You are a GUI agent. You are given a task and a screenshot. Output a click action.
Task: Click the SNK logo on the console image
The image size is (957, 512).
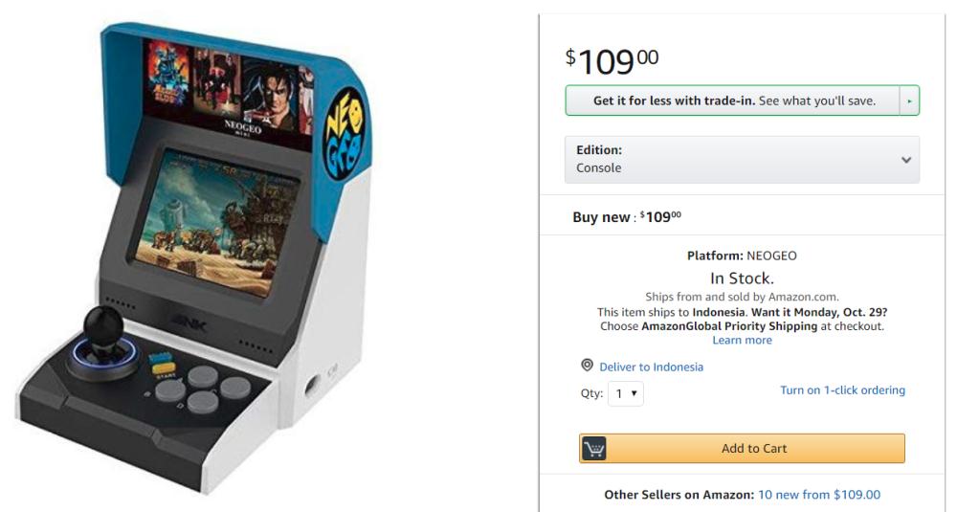click(190, 323)
